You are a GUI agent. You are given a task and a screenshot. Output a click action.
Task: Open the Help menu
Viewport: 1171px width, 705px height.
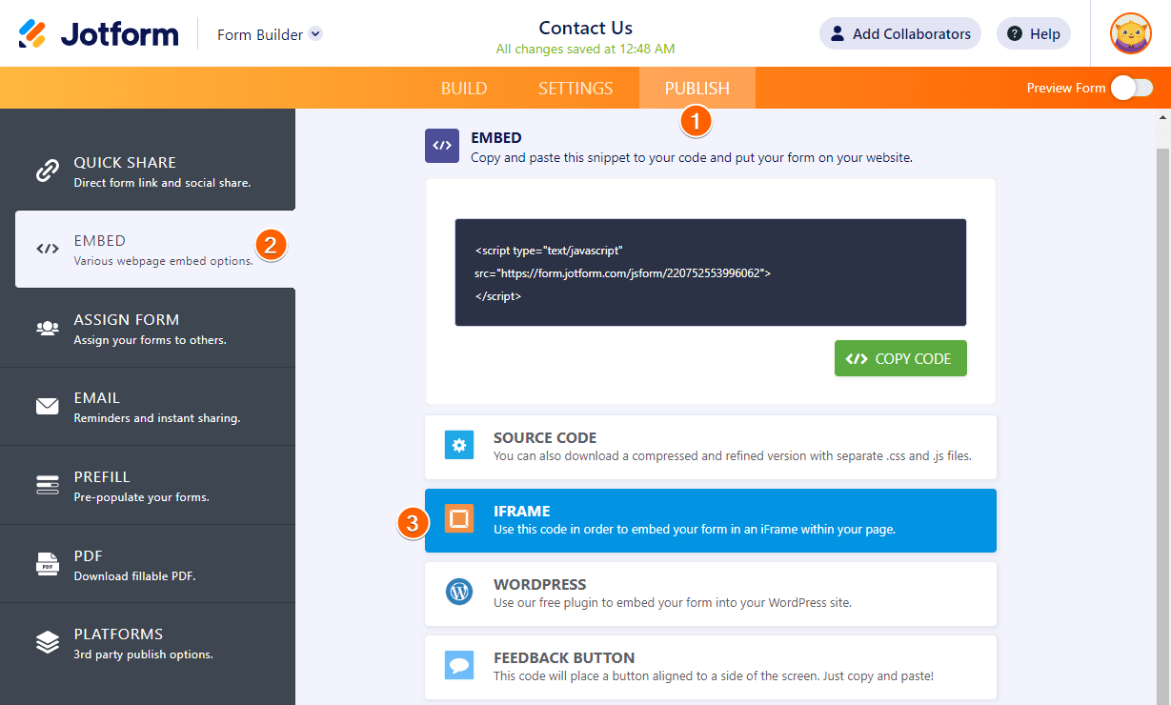coord(1033,34)
